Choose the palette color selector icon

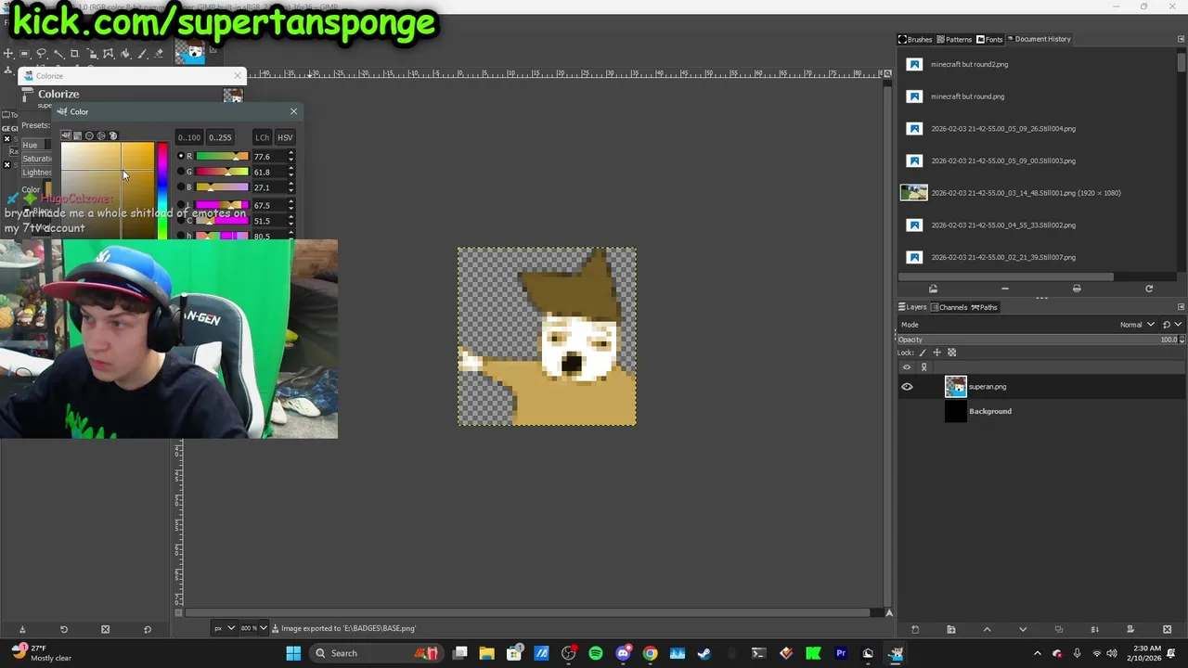113,135
